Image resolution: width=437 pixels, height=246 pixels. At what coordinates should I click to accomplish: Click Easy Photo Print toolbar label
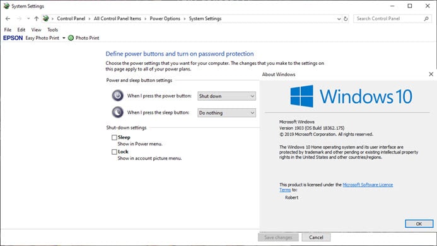pos(42,38)
